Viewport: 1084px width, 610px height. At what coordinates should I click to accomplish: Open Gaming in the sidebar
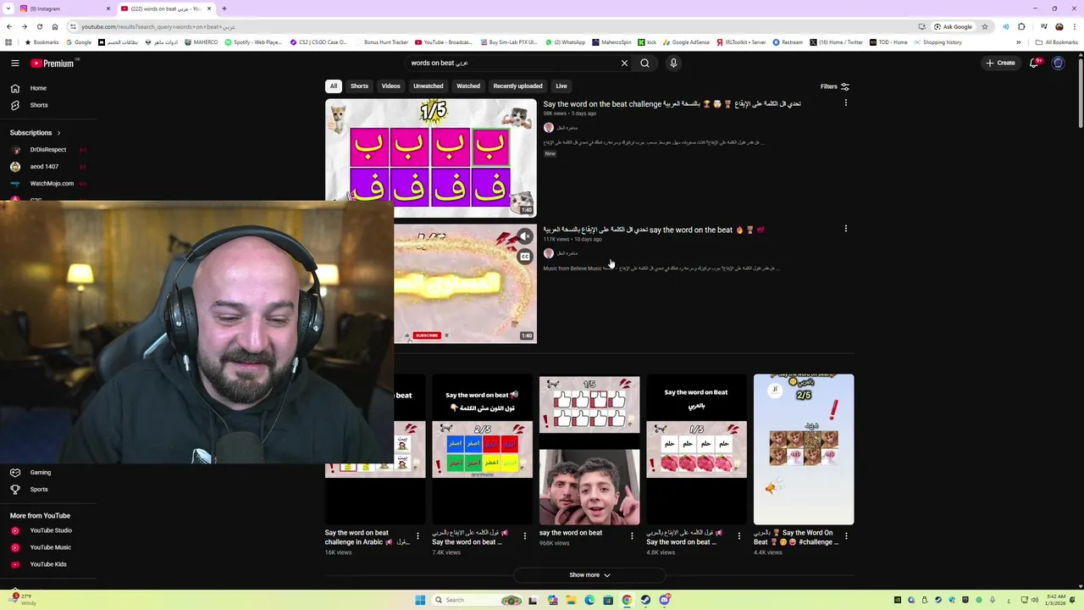40,472
